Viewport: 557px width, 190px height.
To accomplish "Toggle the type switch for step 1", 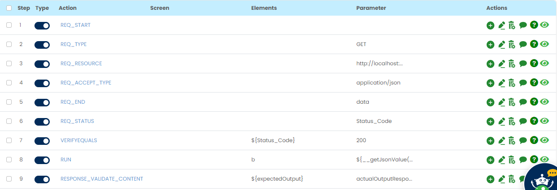I will point(42,25).
